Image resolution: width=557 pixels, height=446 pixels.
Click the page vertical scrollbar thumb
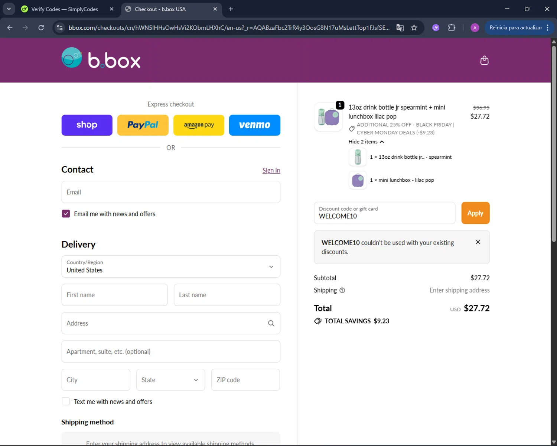pyautogui.click(x=554, y=143)
